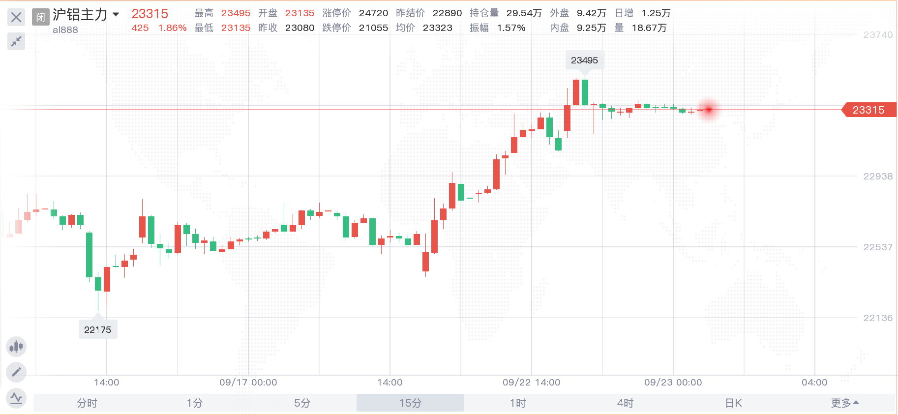This screenshot has width=898, height=415.
Task: Click the 闭 market-closed status badge
Action: (40, 17)
